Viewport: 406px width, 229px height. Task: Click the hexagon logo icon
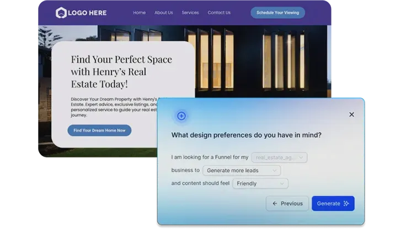point(61,13)
